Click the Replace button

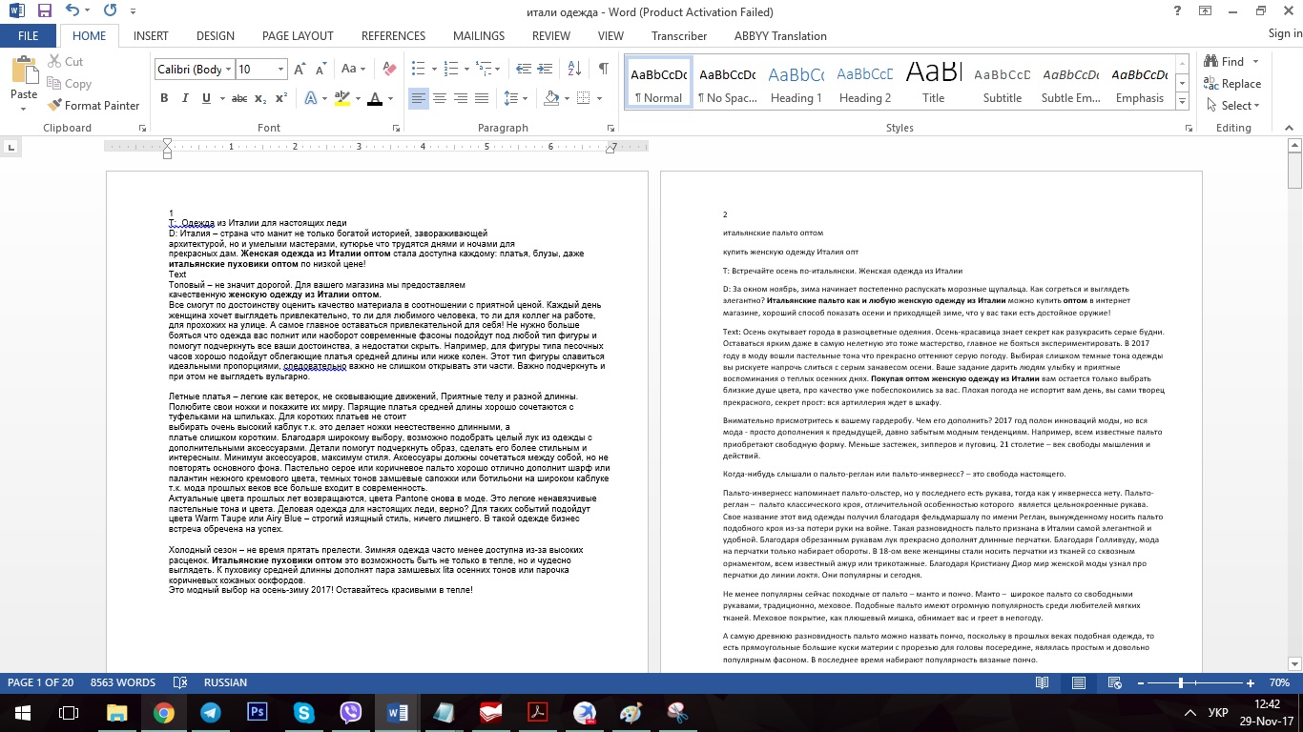1232,84
